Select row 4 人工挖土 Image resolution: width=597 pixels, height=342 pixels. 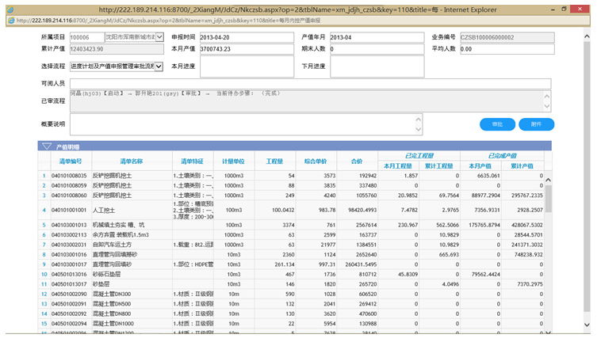tap(104, 210)
